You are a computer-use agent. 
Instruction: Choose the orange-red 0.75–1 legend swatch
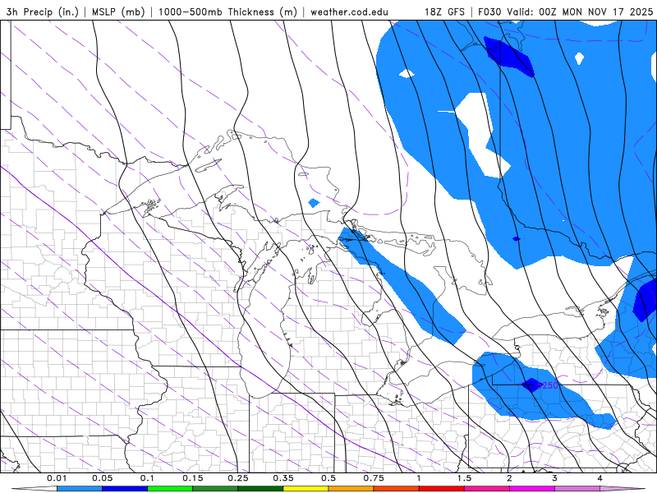click(x=397, y=489)
